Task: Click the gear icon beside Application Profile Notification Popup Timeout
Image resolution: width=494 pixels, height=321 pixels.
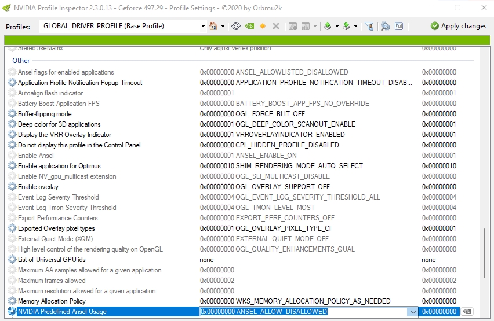Action: [x=12, y=83]
